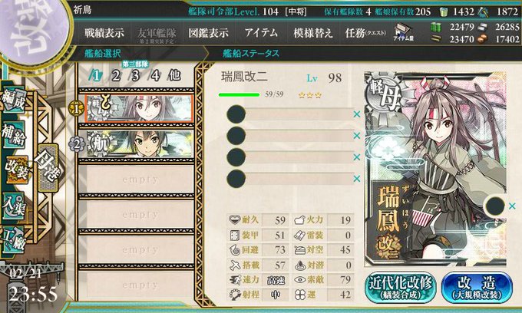Click the 改造 remodel button
The width and height of the screenshot is (522, 313).
click(x=477, y=287)
